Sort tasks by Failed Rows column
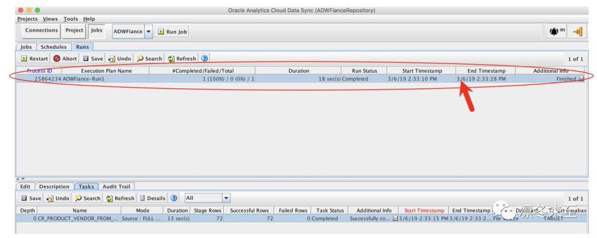597x238 pixels. (x=293, y=210)
